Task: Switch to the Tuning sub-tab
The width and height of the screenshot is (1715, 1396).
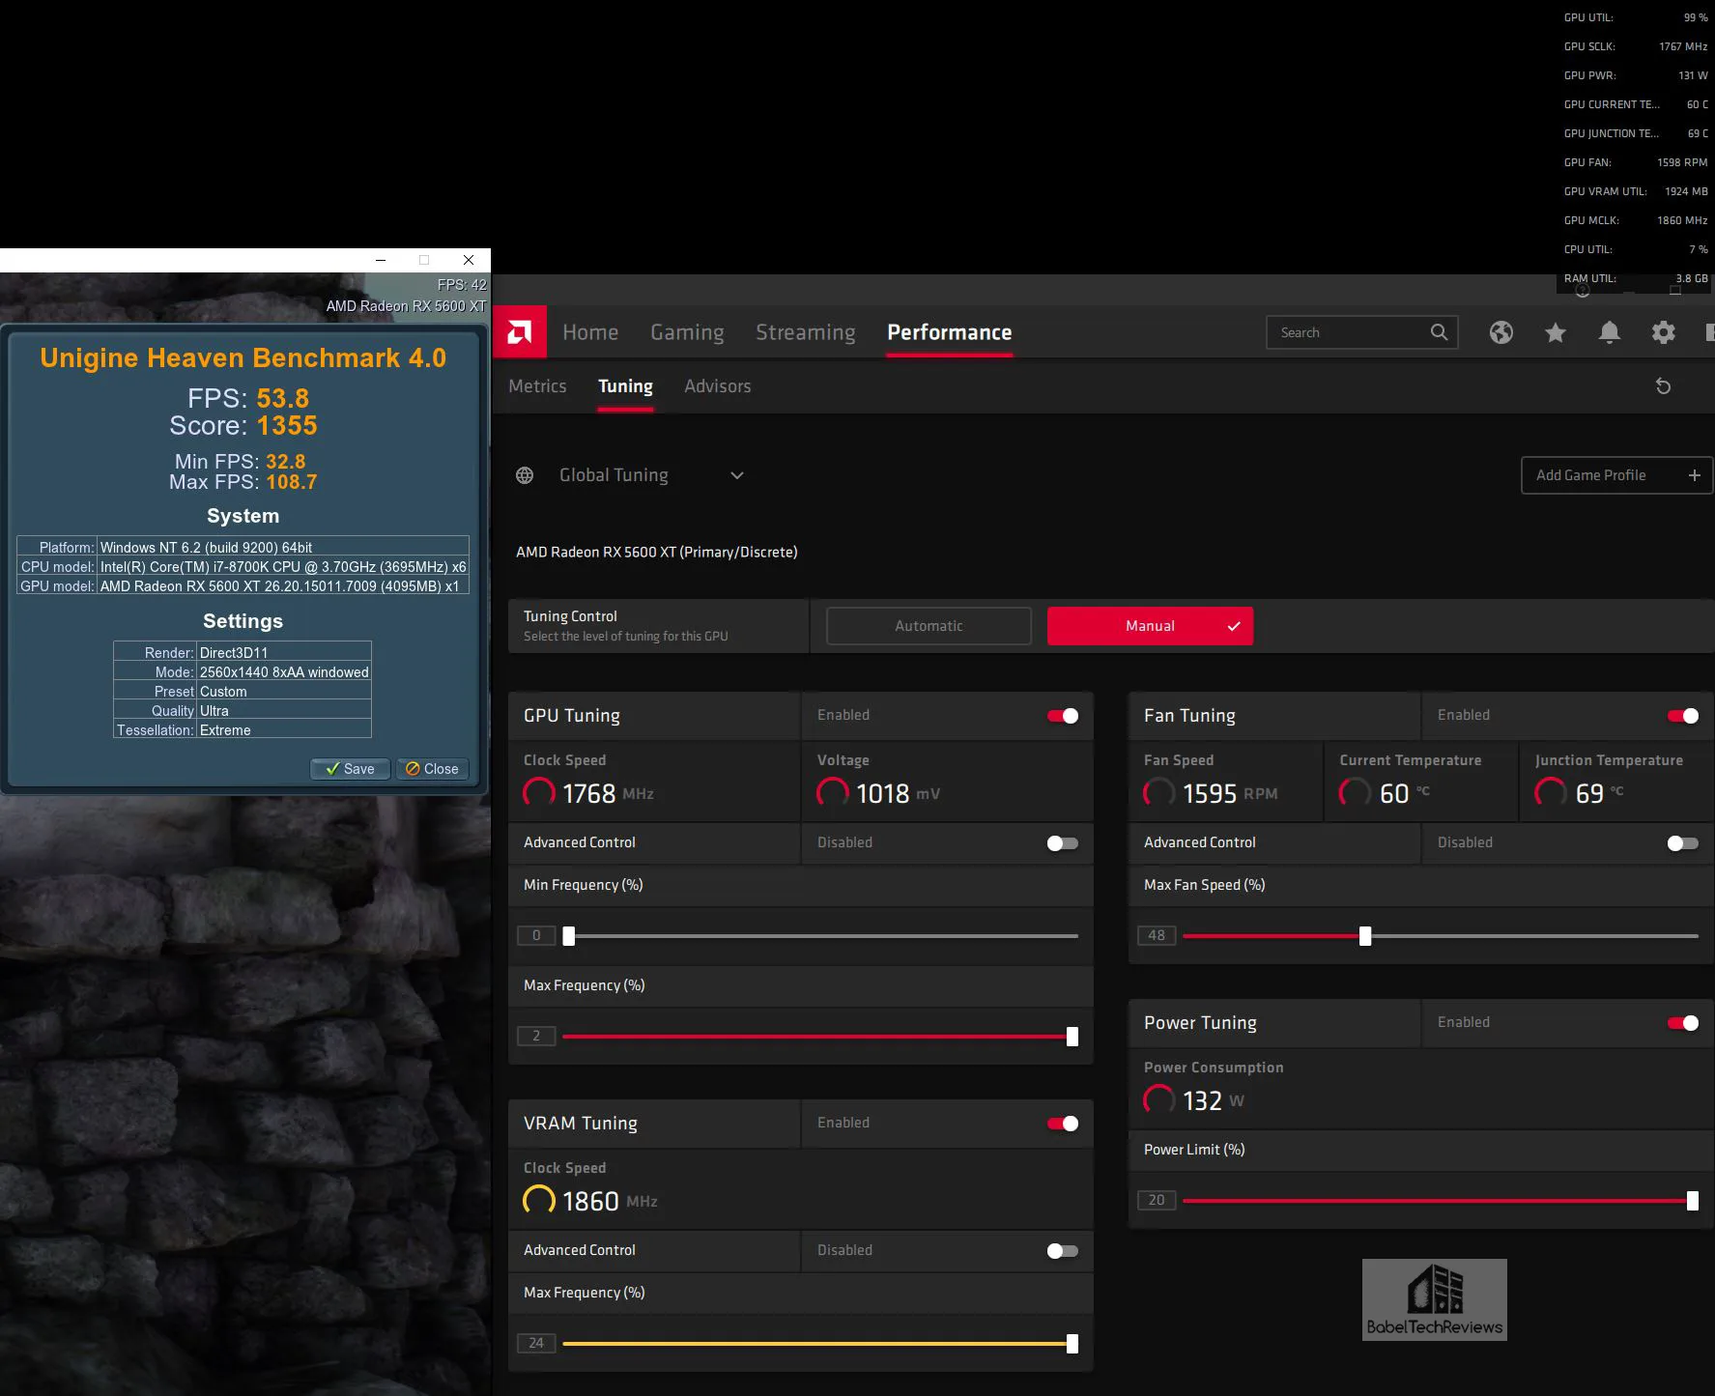Action: 625,386
